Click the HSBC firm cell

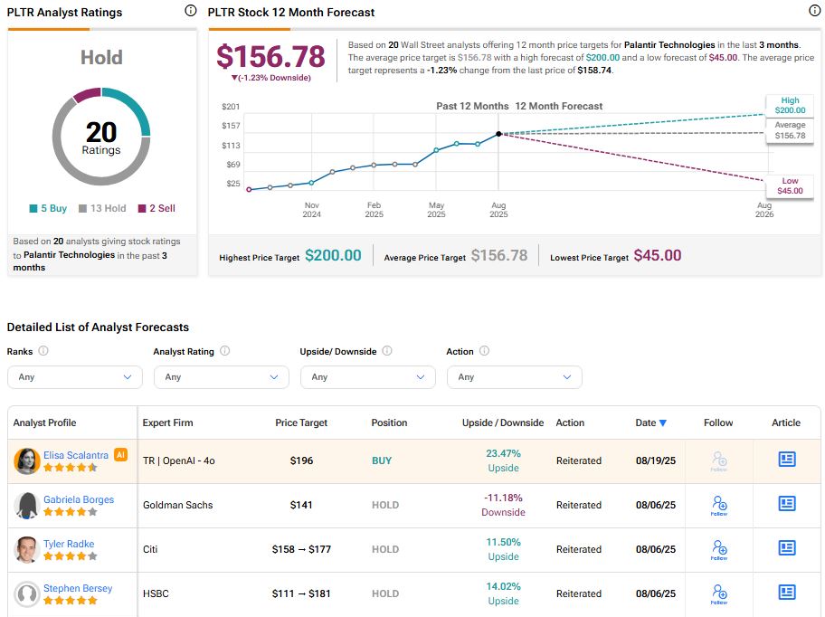coord(156,593)
